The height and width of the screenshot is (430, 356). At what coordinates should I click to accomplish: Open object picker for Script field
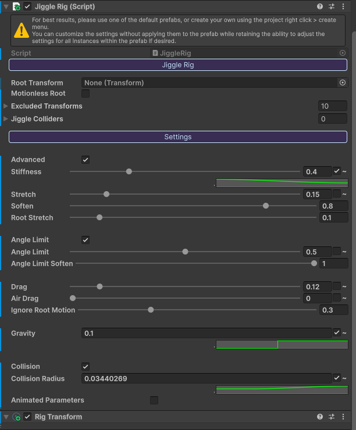pos(343,53)
